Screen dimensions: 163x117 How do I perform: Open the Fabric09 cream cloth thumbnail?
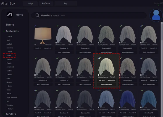(x=106, y=67)
